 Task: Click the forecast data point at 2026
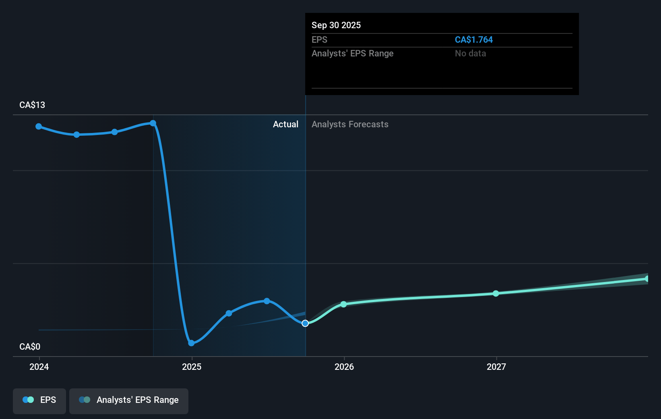pos(343,304)
